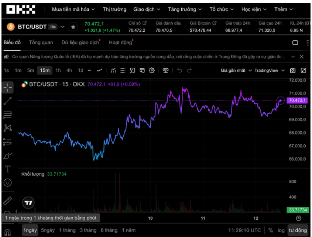Switch to the Biểu đồ tab
Viewport: 312px width, 237px height.
(12, 43)
